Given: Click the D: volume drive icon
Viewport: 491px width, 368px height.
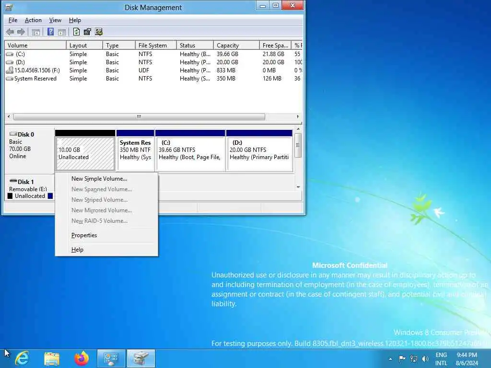Looking at the screenshot, I should click(10, 62).
